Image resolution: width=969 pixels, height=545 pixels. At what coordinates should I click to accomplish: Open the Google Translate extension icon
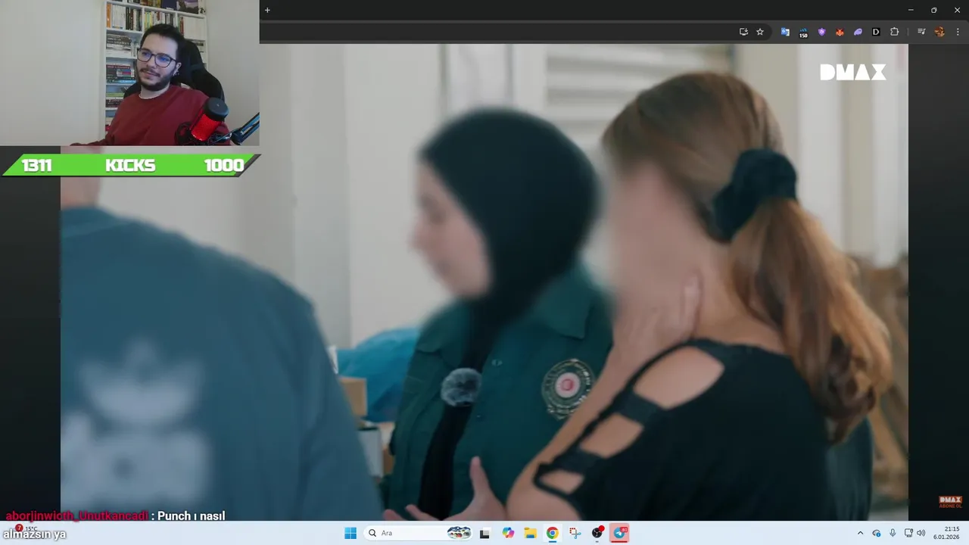785,32
